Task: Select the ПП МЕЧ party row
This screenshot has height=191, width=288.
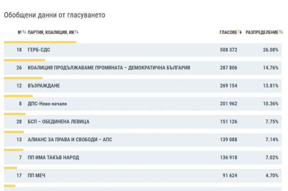Action: tap(37, 175)
